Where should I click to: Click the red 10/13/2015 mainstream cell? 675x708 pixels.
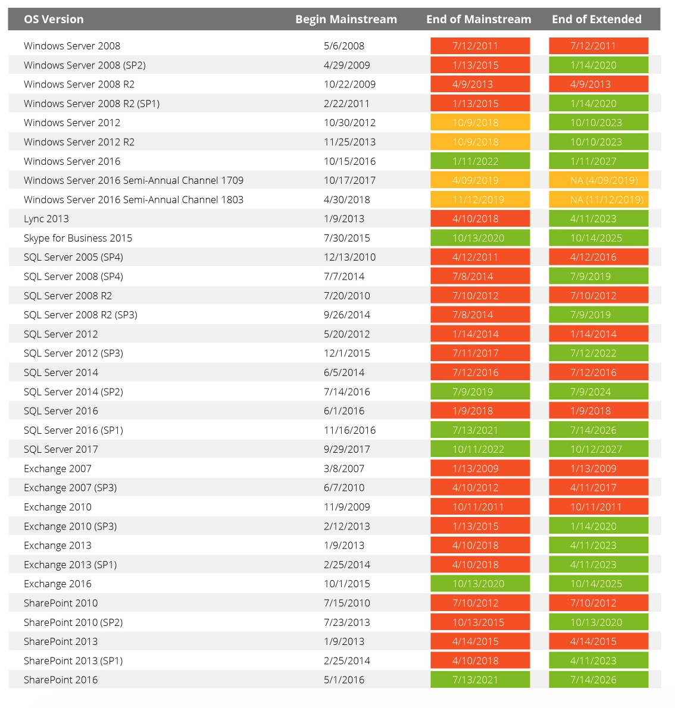(480, 622)
